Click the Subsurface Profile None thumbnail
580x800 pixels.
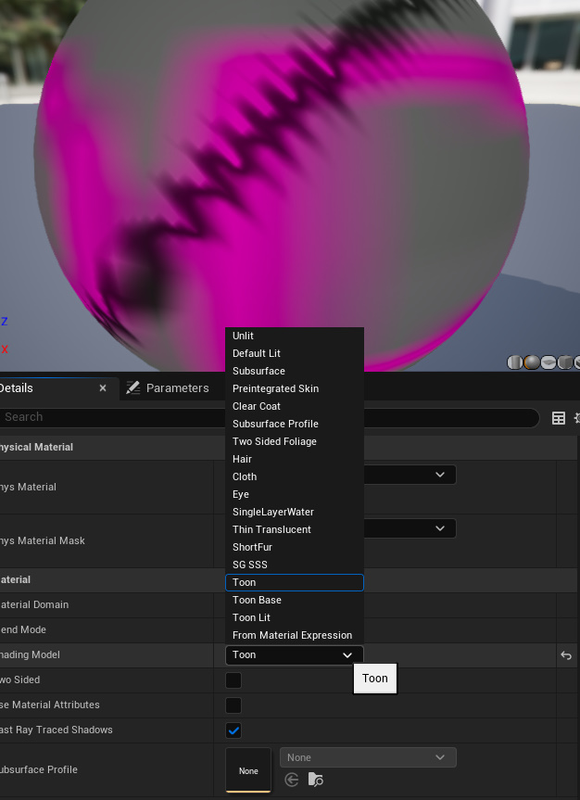(x=248, y=770)
